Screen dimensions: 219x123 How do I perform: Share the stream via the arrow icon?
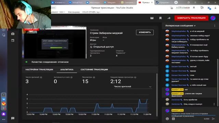(169, 18)
